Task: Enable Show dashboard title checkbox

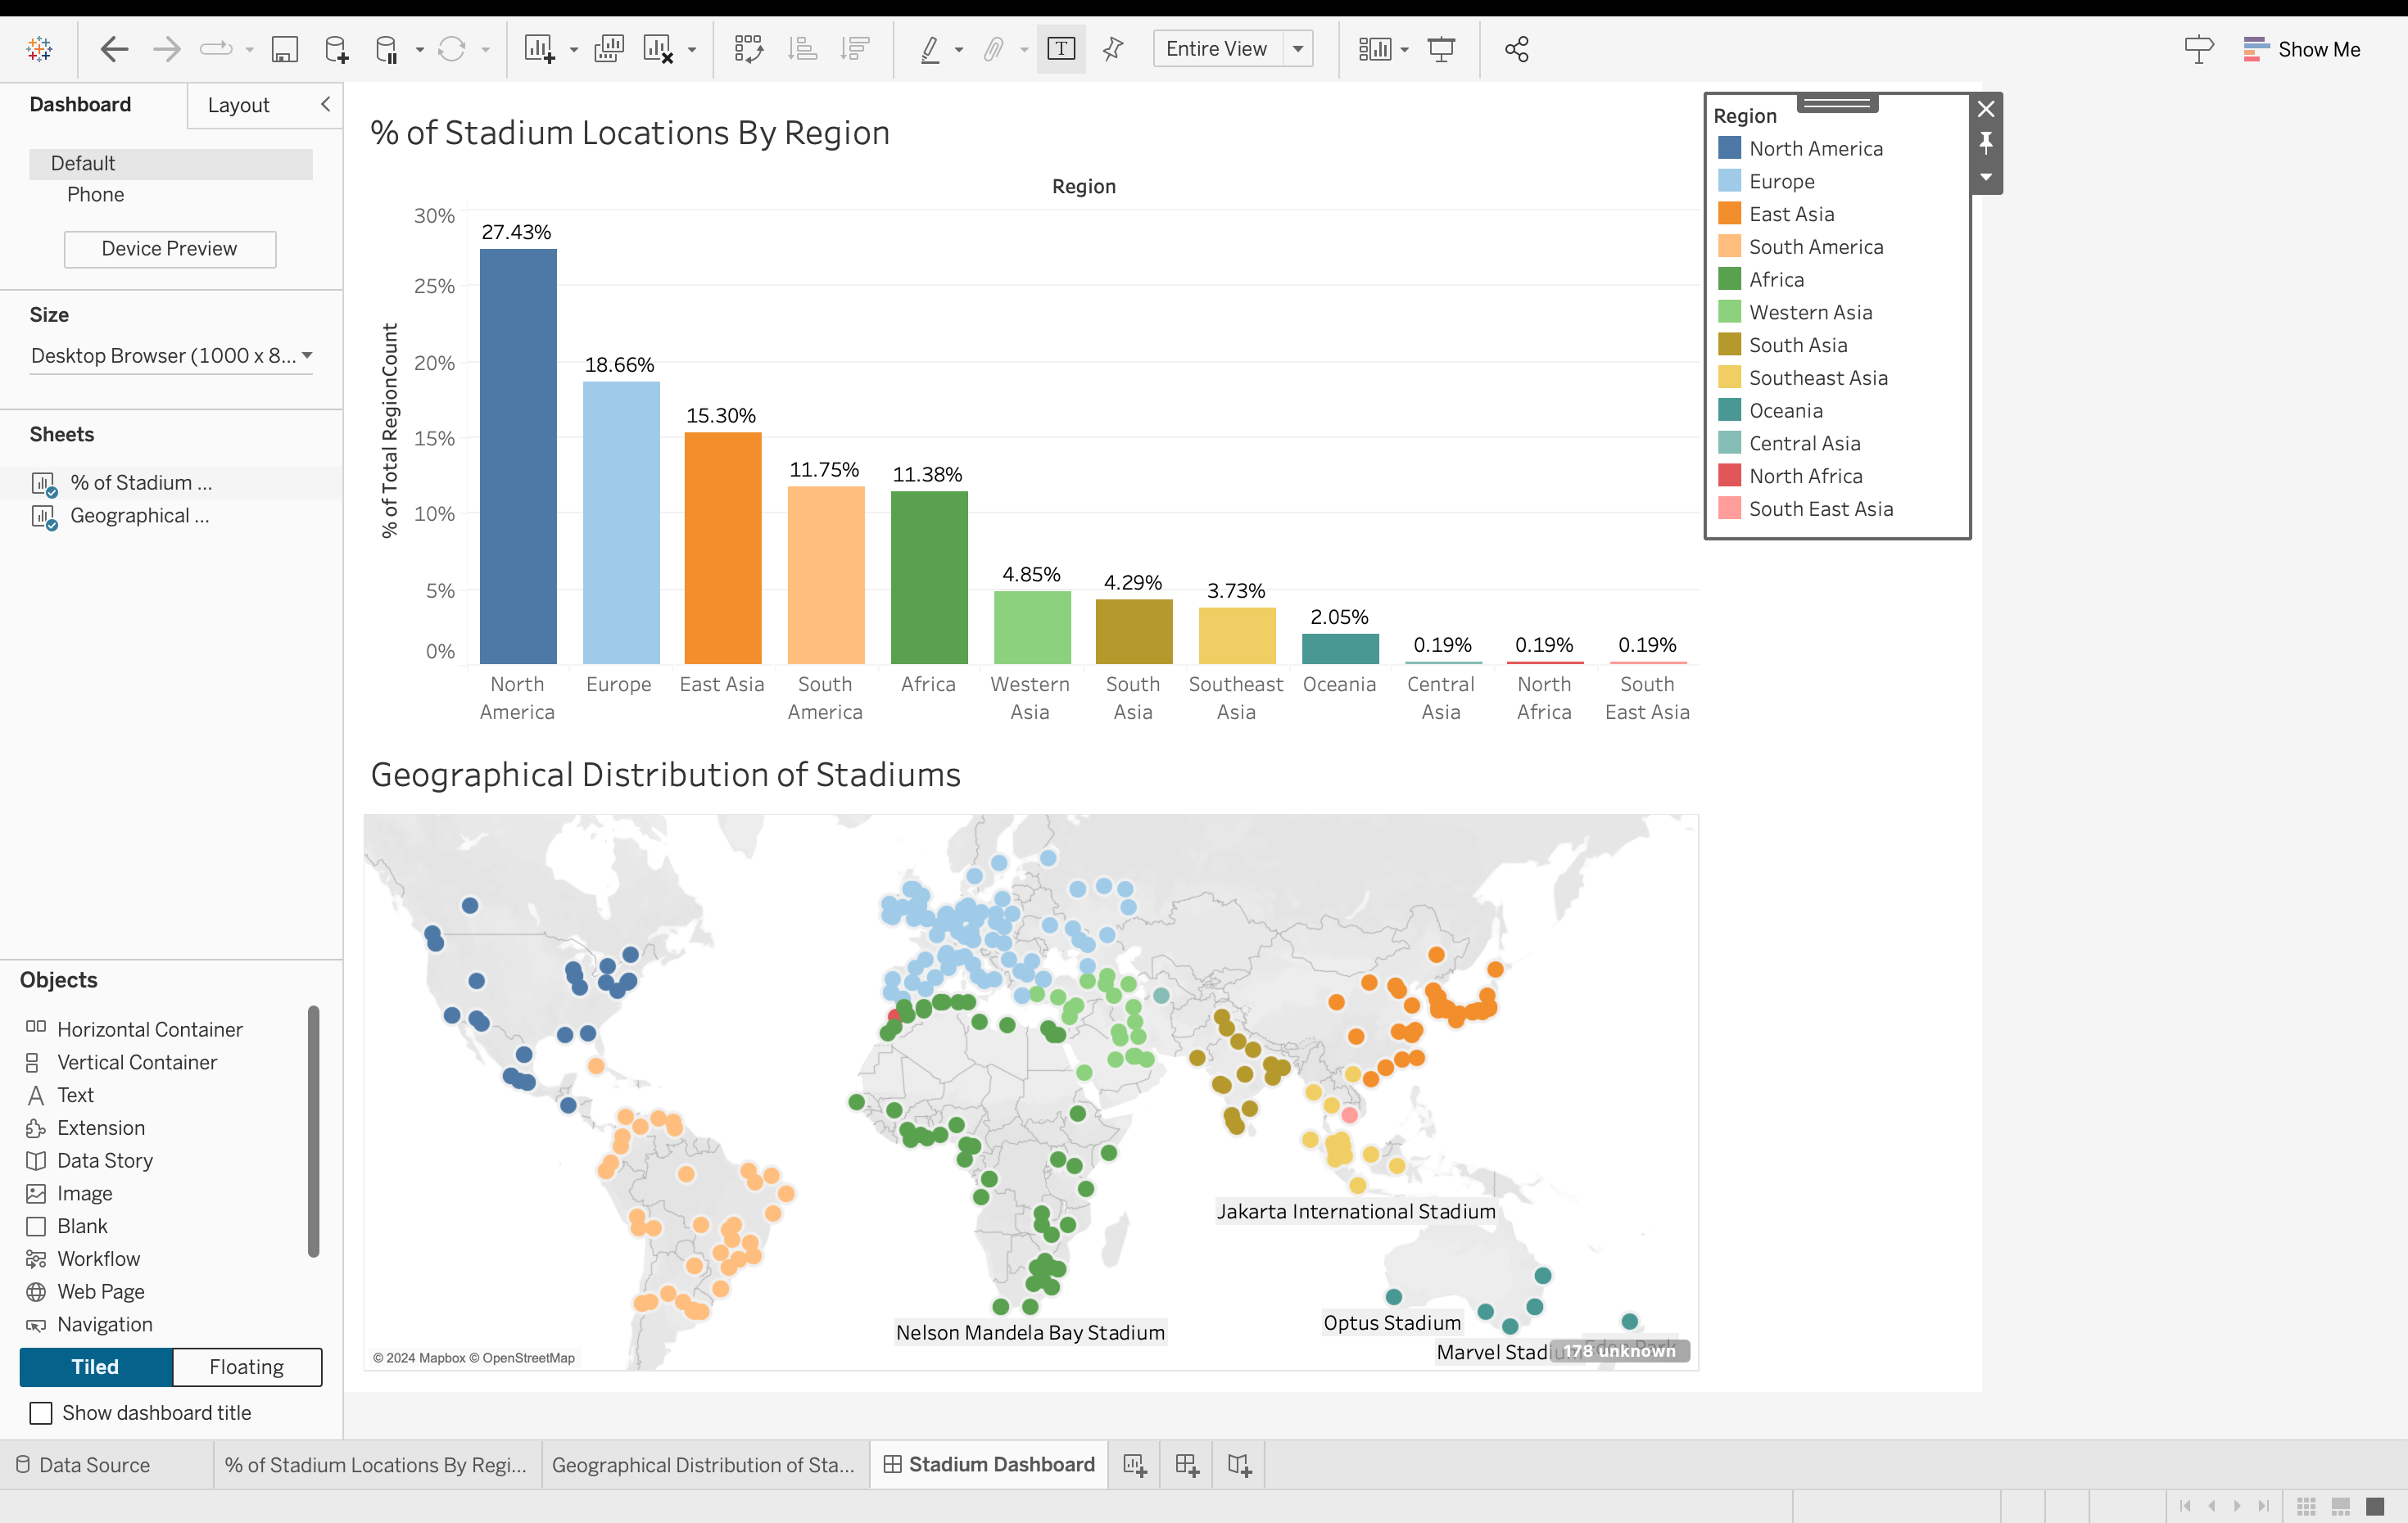Action: 41,1413
